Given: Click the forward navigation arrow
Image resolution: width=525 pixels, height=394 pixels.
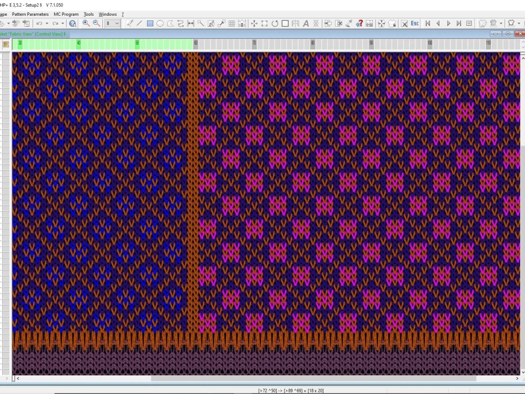Looking at the screenshot, I should (448, 23).
